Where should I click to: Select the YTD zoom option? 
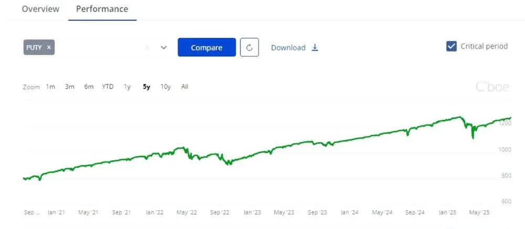[x=108, y=87]
